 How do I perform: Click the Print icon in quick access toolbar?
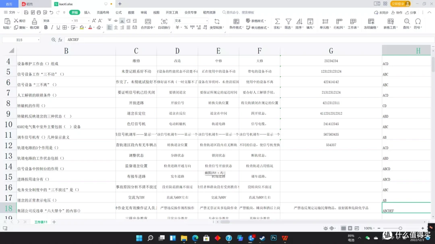(x=39, y=12)
